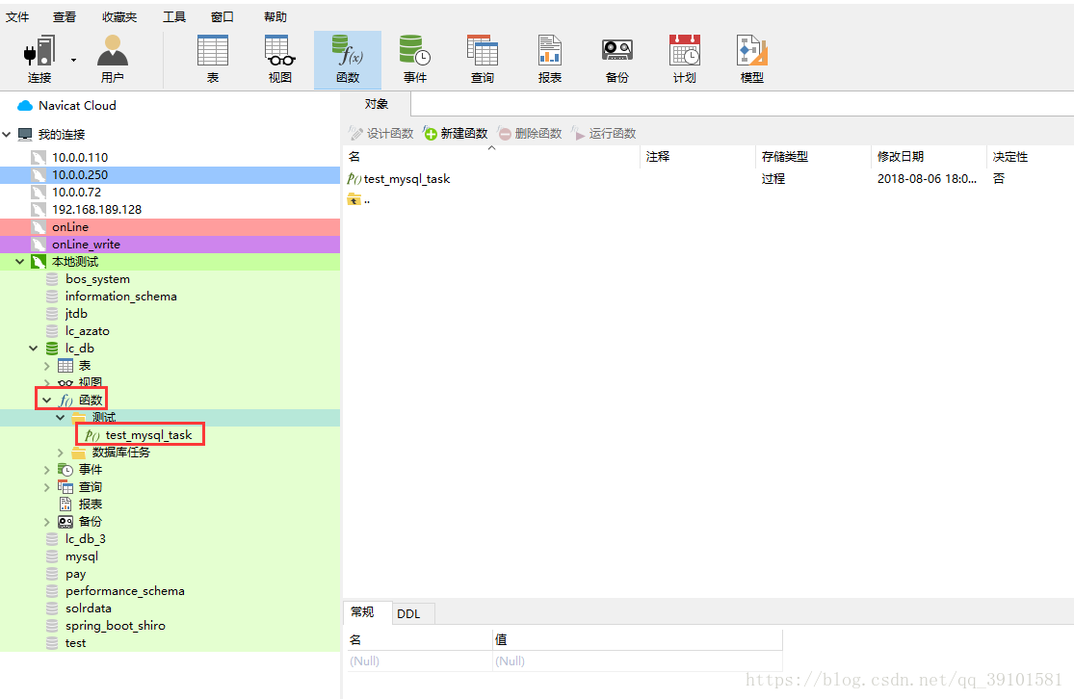Click the lc_db database icon

[x=52, y=349]
